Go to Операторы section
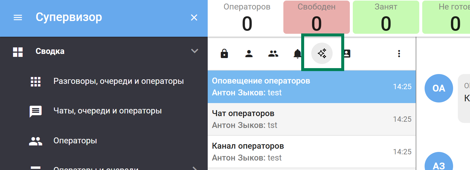This screenshot has height=170, width=470. pos(75,141)
